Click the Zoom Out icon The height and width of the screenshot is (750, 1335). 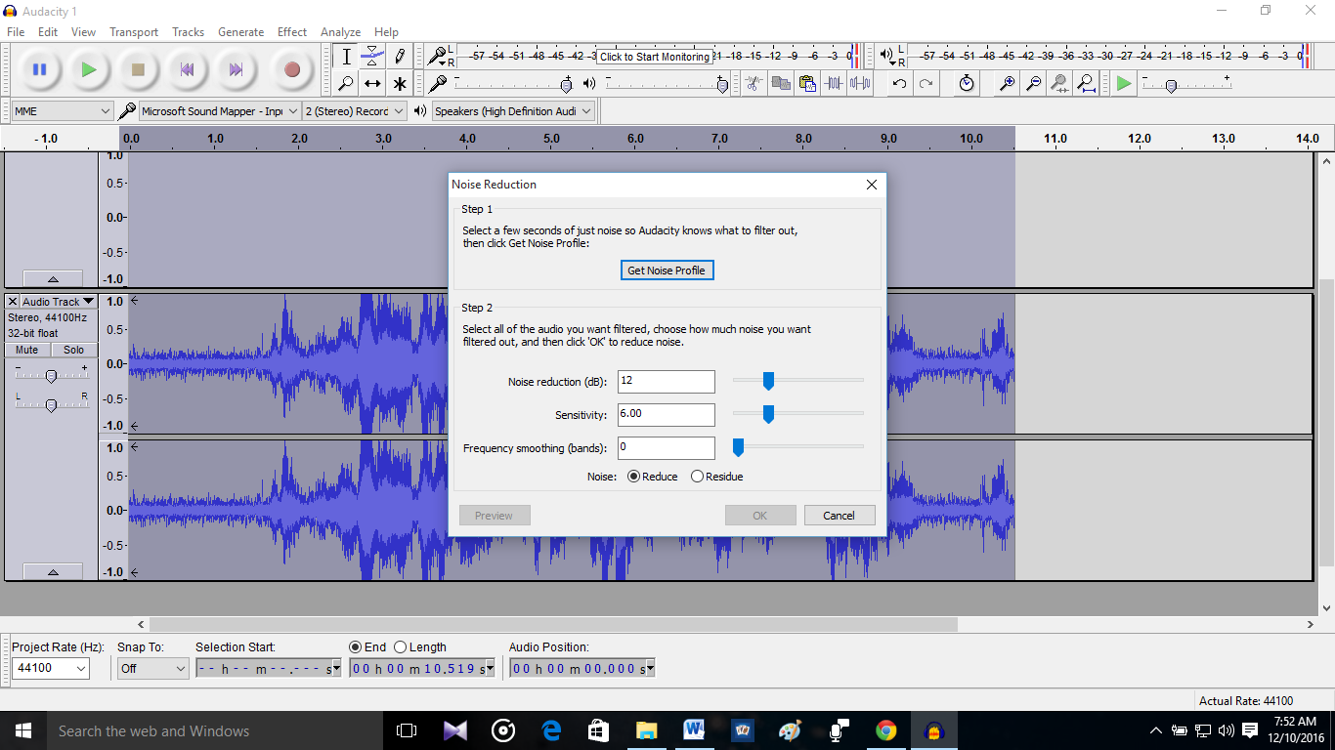[x=1032, y=83]
